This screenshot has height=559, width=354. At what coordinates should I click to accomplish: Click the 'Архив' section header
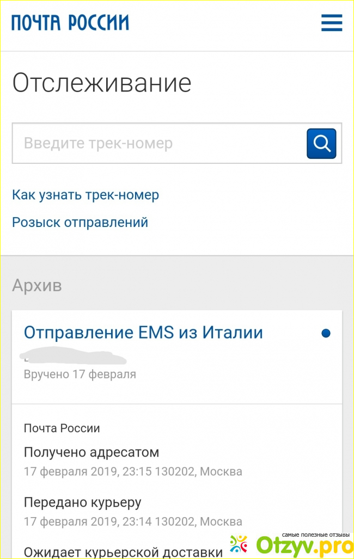pos(37,285)
